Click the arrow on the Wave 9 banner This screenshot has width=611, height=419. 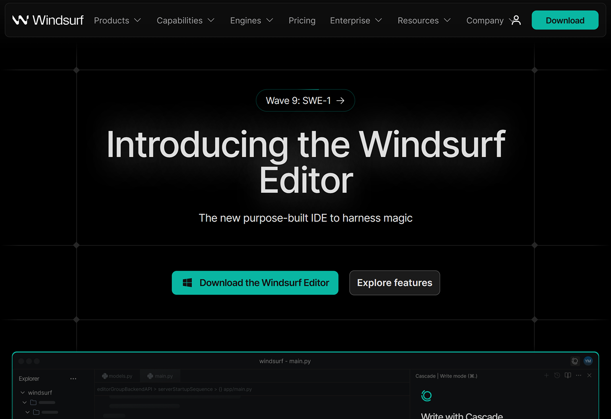point(341,101)
